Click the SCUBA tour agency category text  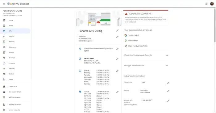click(x=85, y=41)
